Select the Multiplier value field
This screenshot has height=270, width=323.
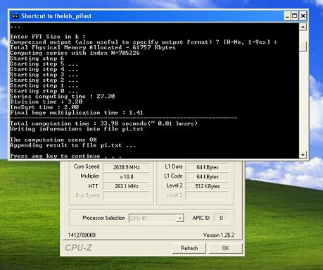[x=126, y=177]
